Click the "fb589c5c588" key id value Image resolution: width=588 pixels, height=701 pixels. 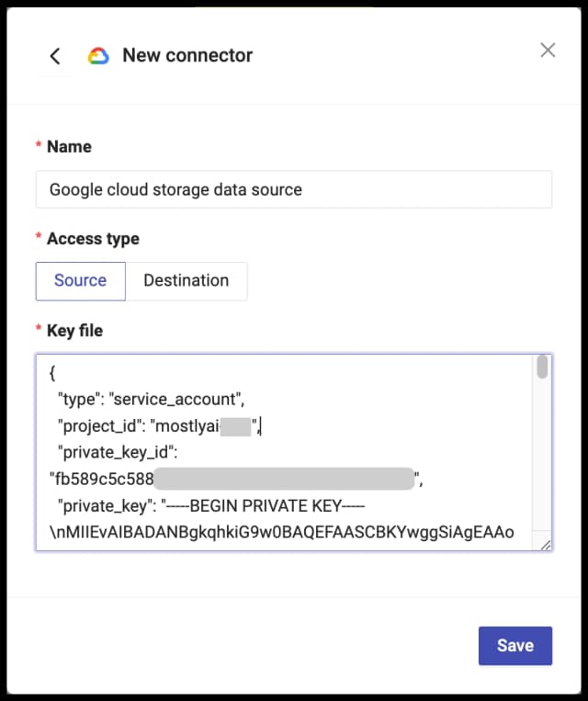point(101,479)
